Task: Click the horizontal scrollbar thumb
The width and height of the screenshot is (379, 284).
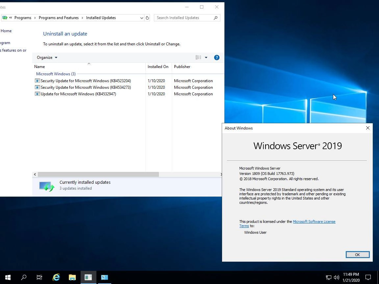Action: pos(98,174)
